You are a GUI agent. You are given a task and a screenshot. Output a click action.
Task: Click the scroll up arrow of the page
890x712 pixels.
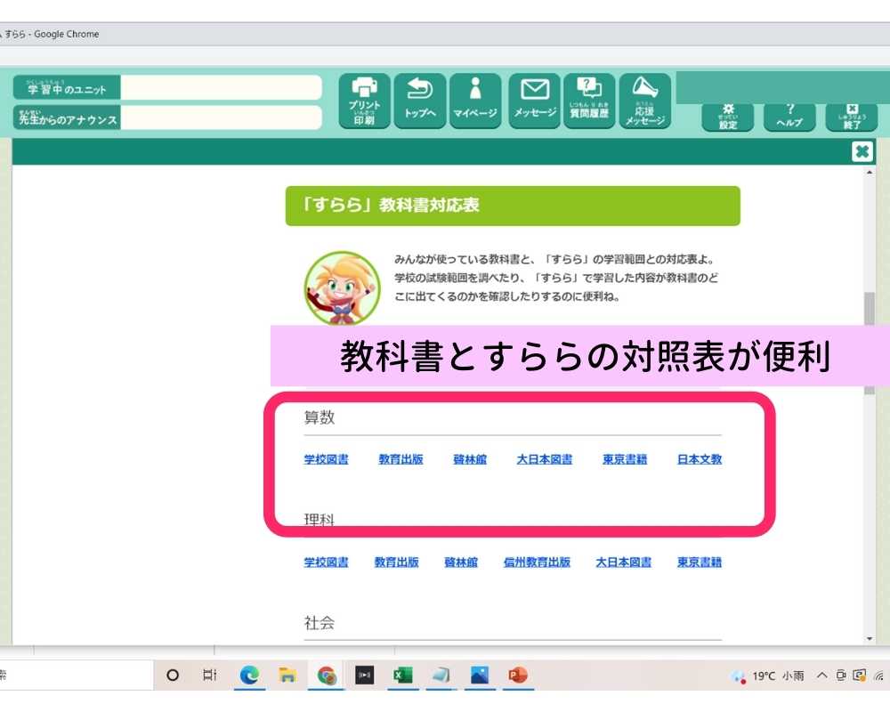click(870, 172)
